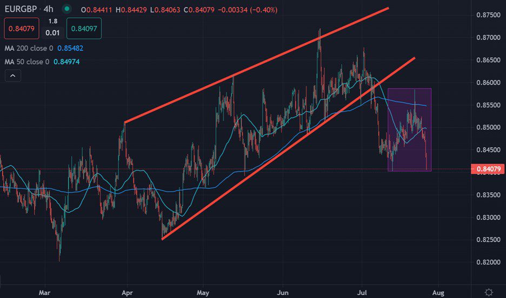This screenshot has width=506, height=298.
Task: Click MA 50 value 0.84974
Action: (x=66, y=62)
